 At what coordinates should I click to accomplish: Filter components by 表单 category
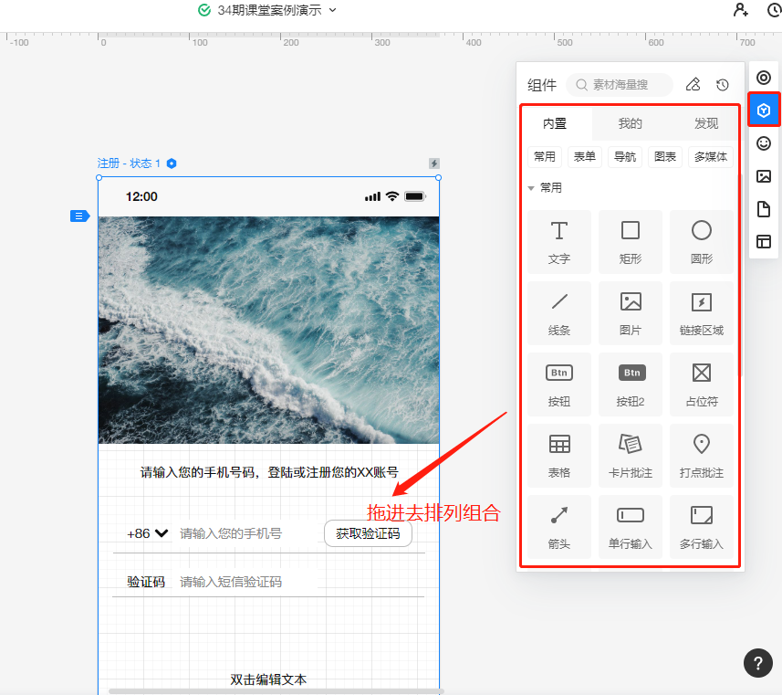(x=585, y=157)
